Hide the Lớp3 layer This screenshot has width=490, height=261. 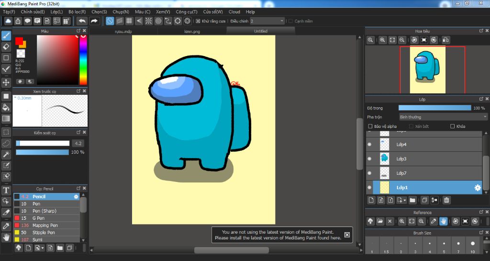[x=369, y=159]
